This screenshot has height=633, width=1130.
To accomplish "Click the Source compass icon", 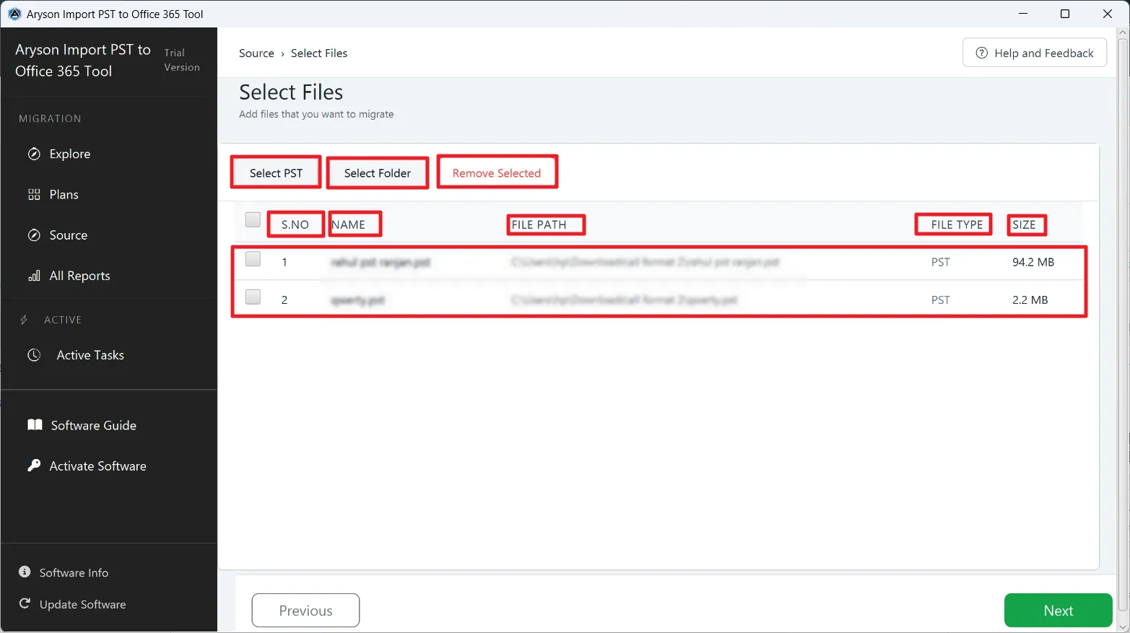I will click(34, 235).
